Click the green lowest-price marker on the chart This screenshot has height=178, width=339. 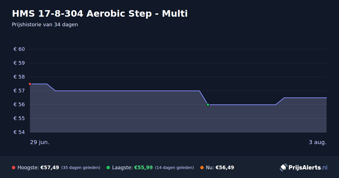point(208,105)
